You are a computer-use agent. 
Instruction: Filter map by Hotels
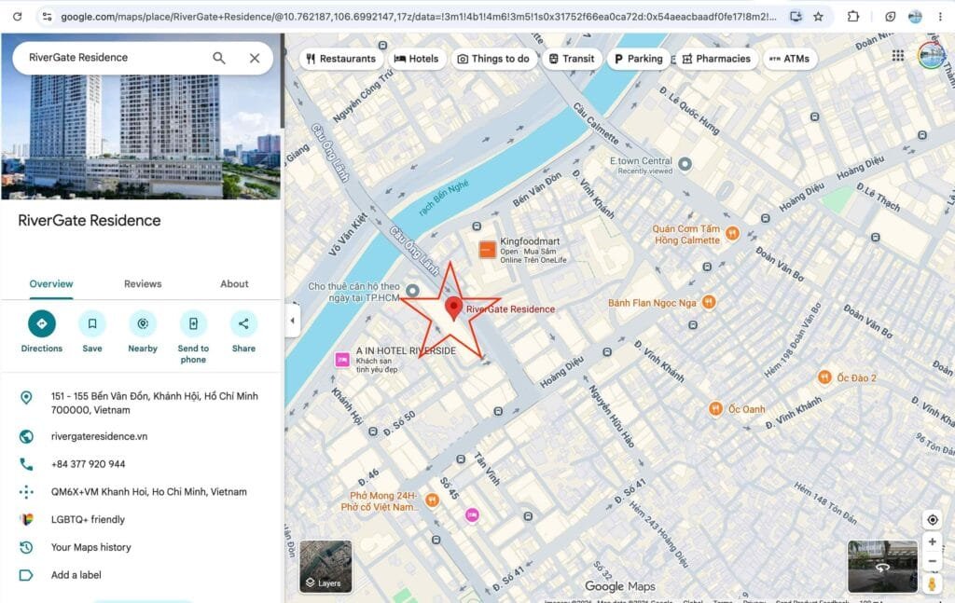point(417,59)
